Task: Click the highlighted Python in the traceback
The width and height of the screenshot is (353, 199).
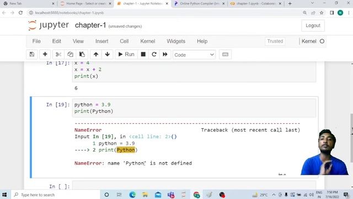Action: [x=126, y=150]
